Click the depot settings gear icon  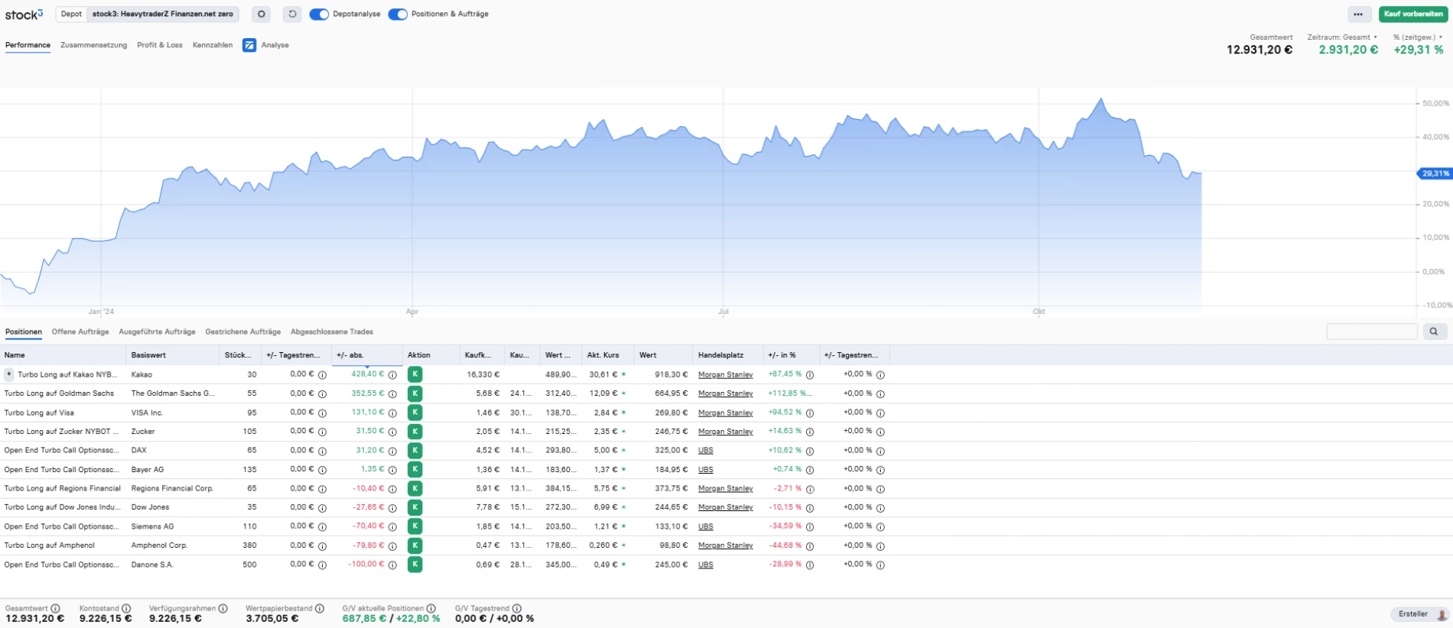click(x=262, y=14)
